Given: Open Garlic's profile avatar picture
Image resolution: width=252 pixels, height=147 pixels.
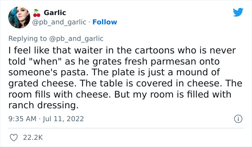Looking at the screenshot, I should click(x=19, y=18).
